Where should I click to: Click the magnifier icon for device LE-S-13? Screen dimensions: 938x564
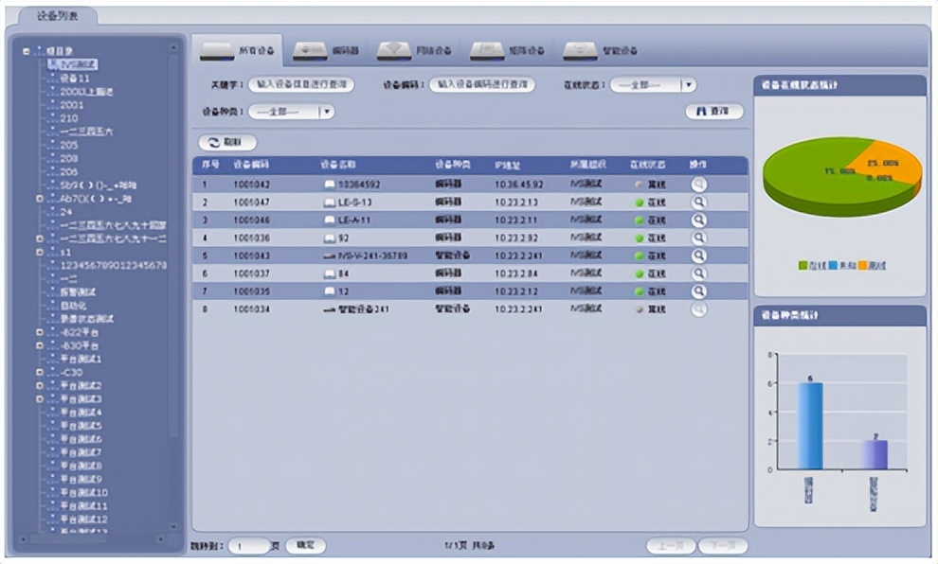[x=699, y=203]
